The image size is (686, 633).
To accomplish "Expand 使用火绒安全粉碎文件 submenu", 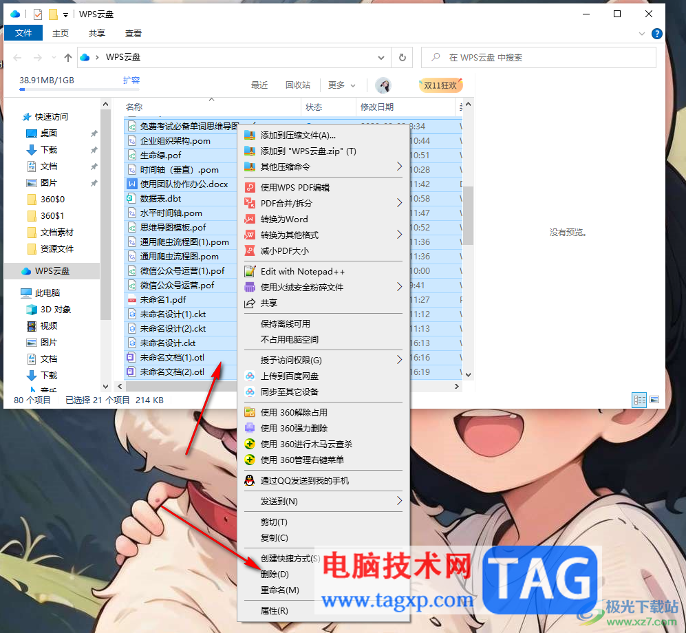I will tap(323, 288).
